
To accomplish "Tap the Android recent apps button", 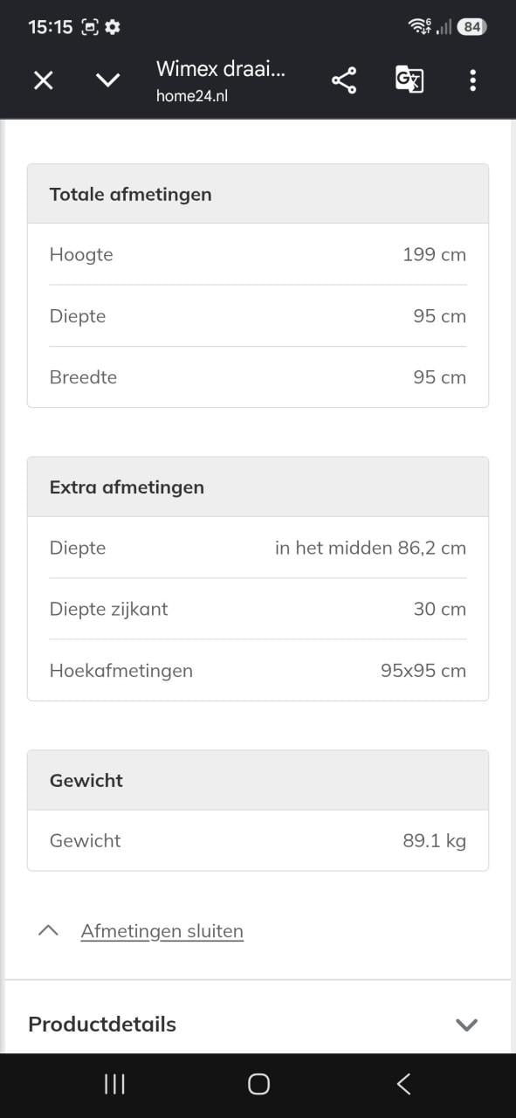I will 114,1084.
